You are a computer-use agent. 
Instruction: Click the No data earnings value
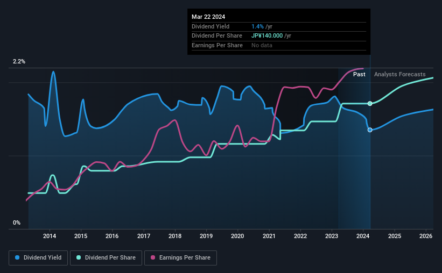pos(262,45)
